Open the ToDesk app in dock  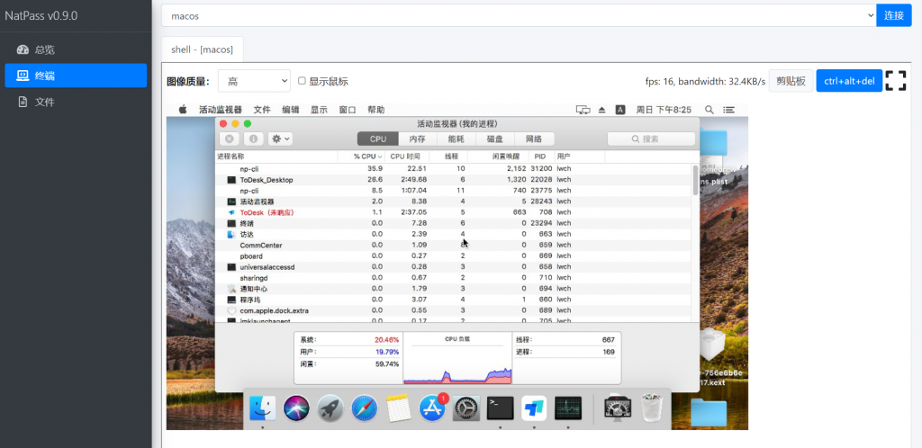(534, 408)
